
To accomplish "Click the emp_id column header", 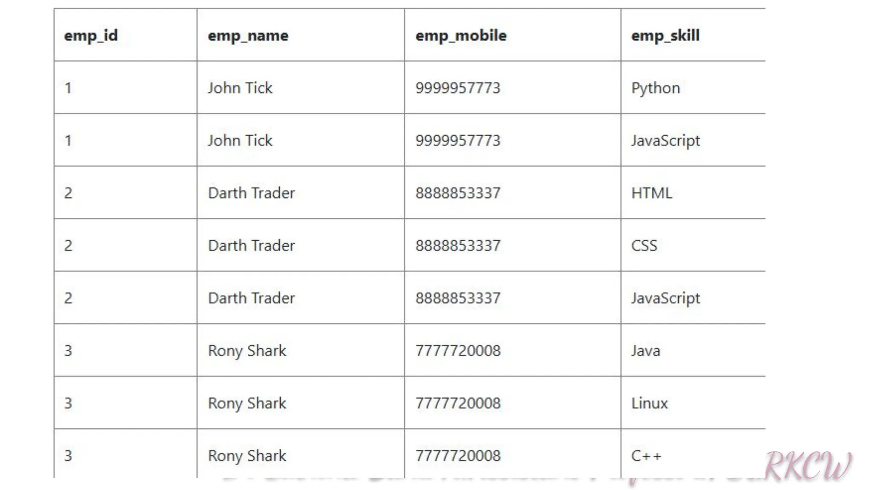I will 91,36.
